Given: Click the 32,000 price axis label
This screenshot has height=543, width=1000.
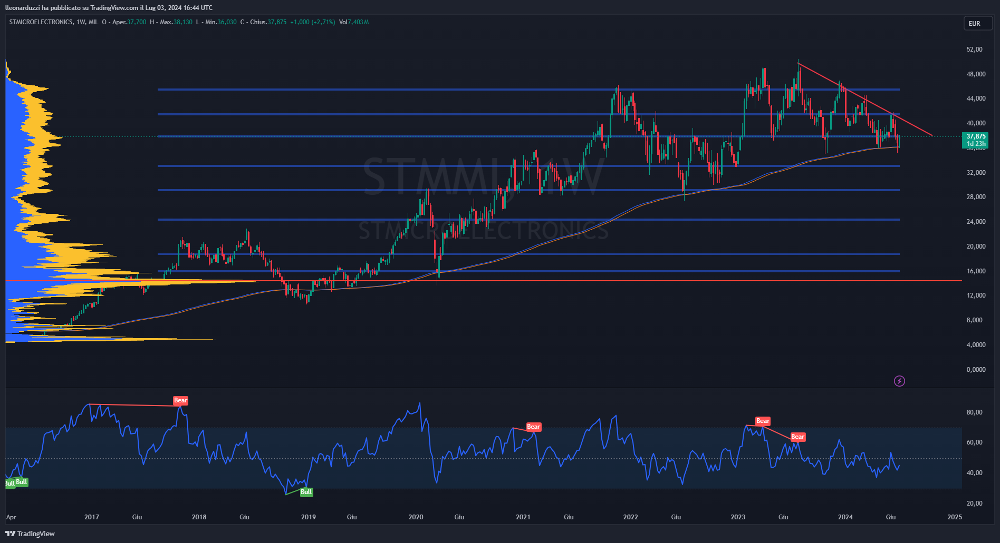Looking at the screenshot, I should (976, 173).
